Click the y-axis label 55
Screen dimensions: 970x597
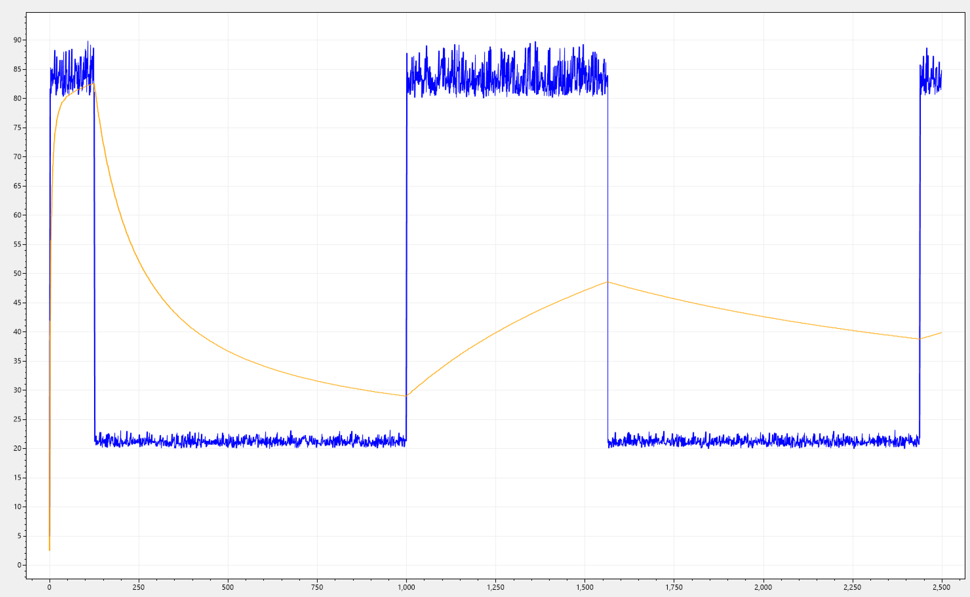tap(17, 245)
